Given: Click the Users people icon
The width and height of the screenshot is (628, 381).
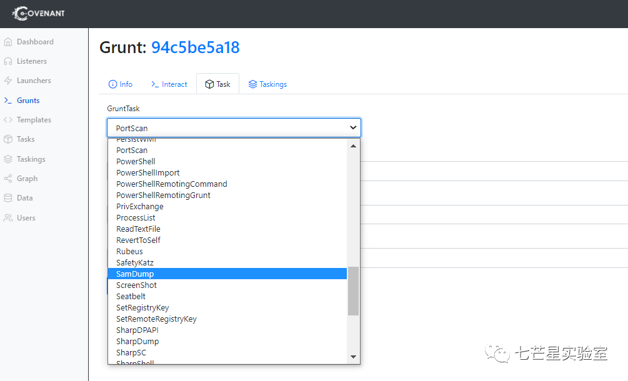Looking at the screenshot, I should [8, 218].
